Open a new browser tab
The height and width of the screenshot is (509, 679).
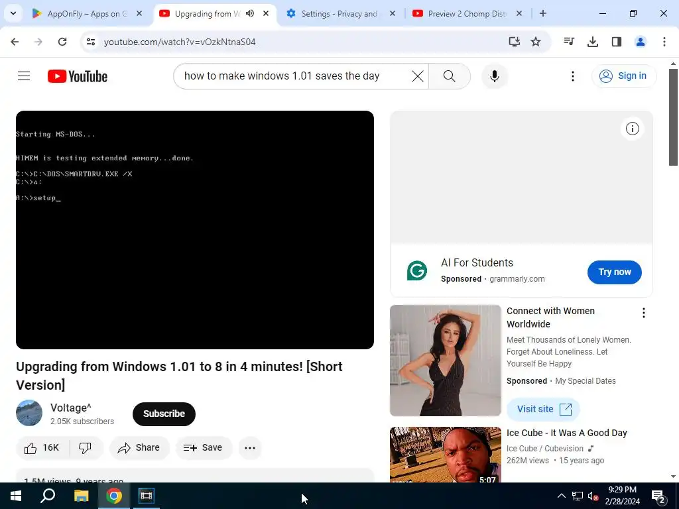pos(543,14)
